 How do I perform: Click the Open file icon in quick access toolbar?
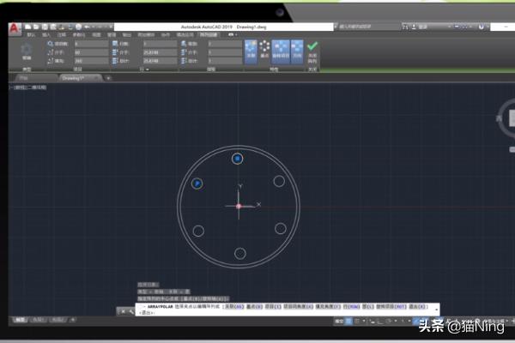36,27
